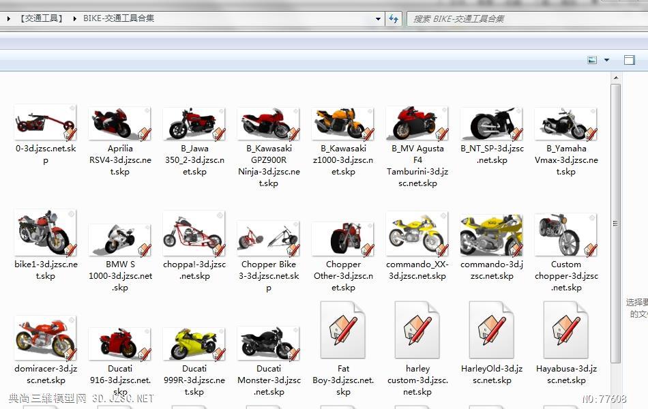Image resolution: width=648 pixels, height=409 pixels.
Task: Select the choppa!-3d.jzsc.net.skp file icon
Action: (194, 233)
